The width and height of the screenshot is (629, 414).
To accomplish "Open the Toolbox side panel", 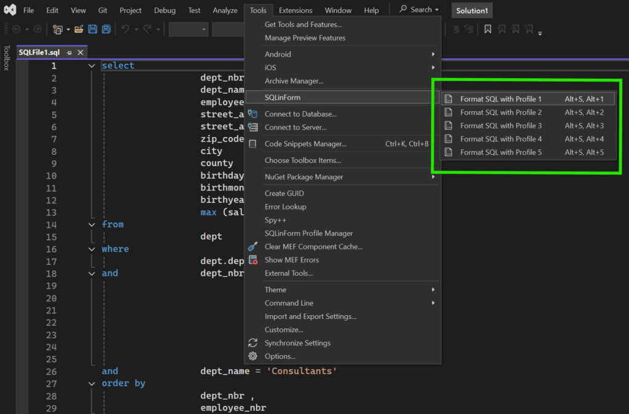I will click(x=7, y=58).
